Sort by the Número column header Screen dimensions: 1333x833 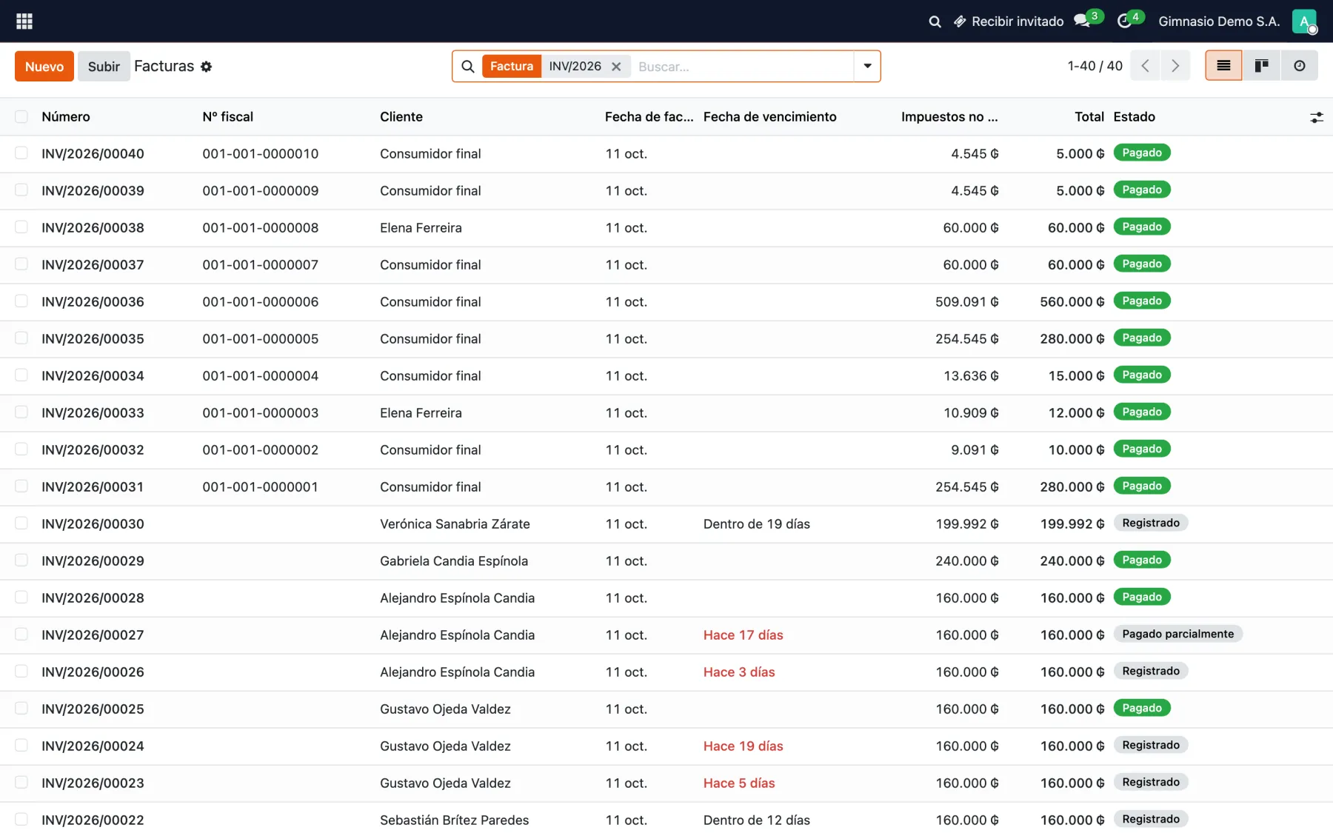click(66, 117)
